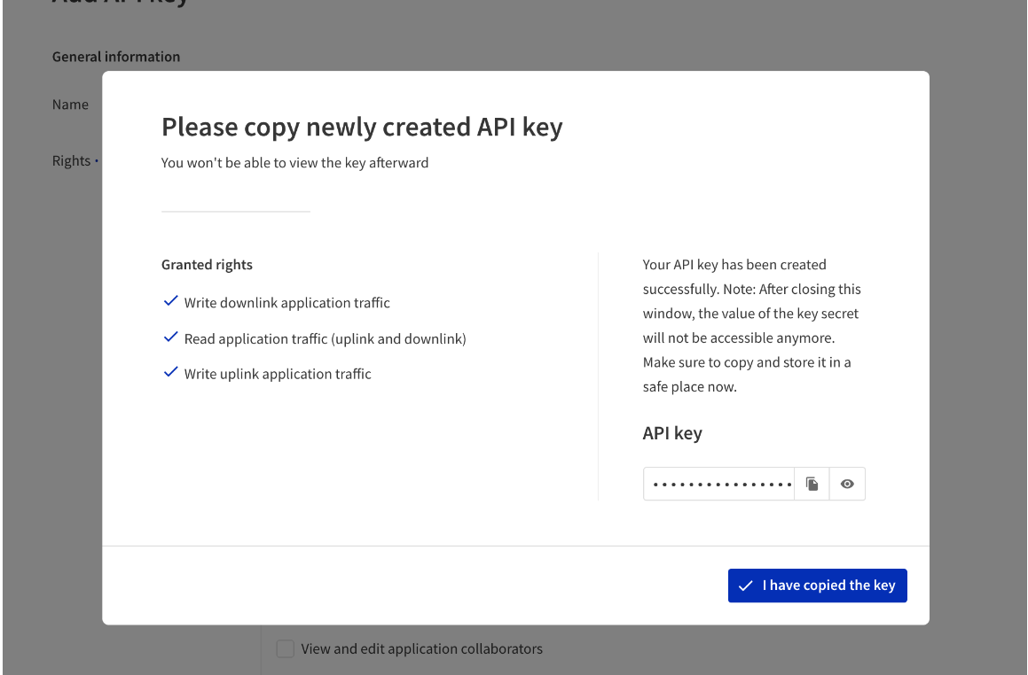
Task: Select the Write downlink application traffic text
Action: pos(287,302)
